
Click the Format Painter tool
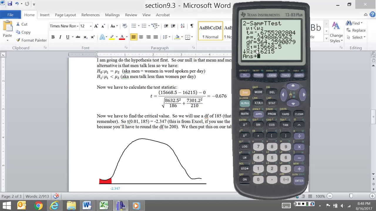(31, 40)
